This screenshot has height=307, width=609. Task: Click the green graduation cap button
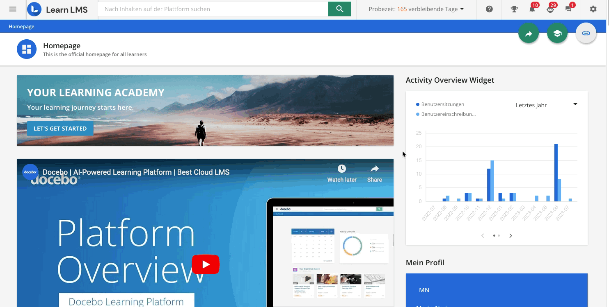coord(557,34)
